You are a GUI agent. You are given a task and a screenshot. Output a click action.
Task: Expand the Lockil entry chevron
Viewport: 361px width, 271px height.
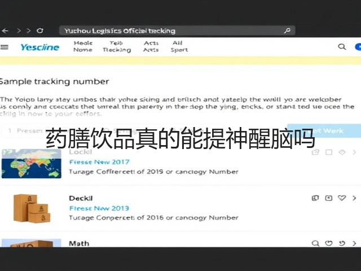354,152
